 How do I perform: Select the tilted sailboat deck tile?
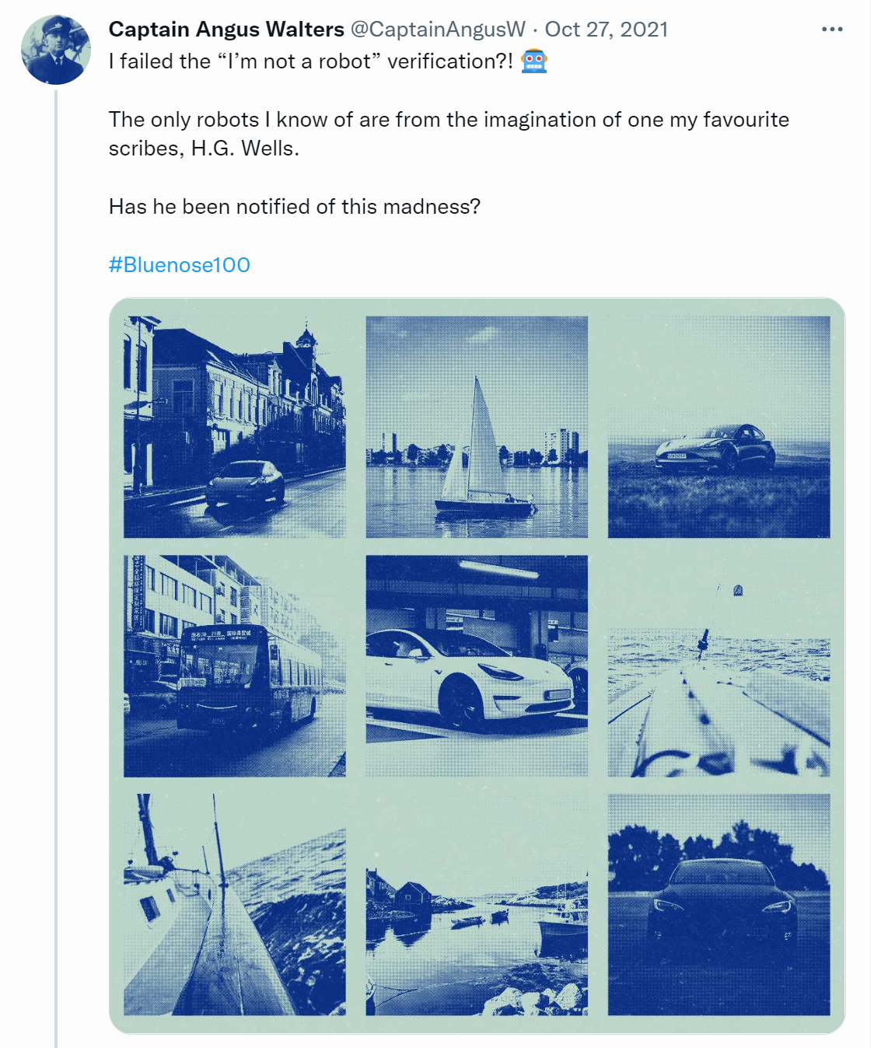(x=234, y=904)
